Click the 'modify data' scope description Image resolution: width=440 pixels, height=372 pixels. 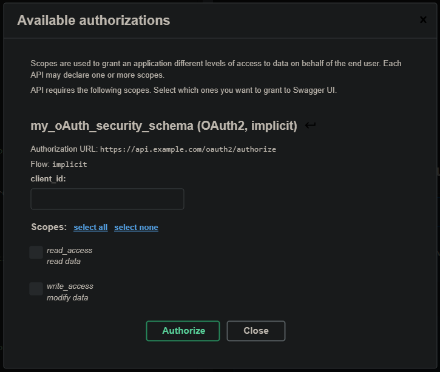tap(67, 297)
